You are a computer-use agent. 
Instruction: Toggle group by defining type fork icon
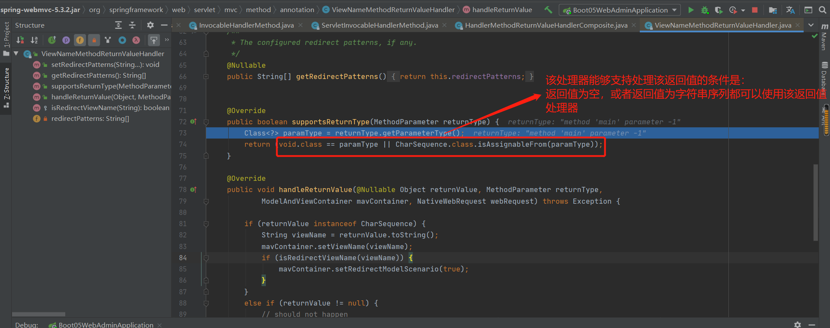(108, 40)
